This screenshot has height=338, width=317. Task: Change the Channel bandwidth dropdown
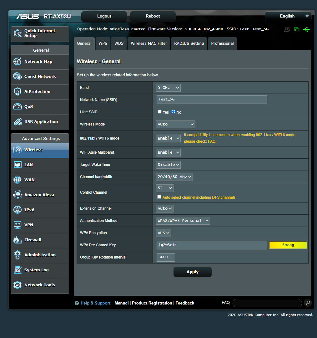coord(174,177)
